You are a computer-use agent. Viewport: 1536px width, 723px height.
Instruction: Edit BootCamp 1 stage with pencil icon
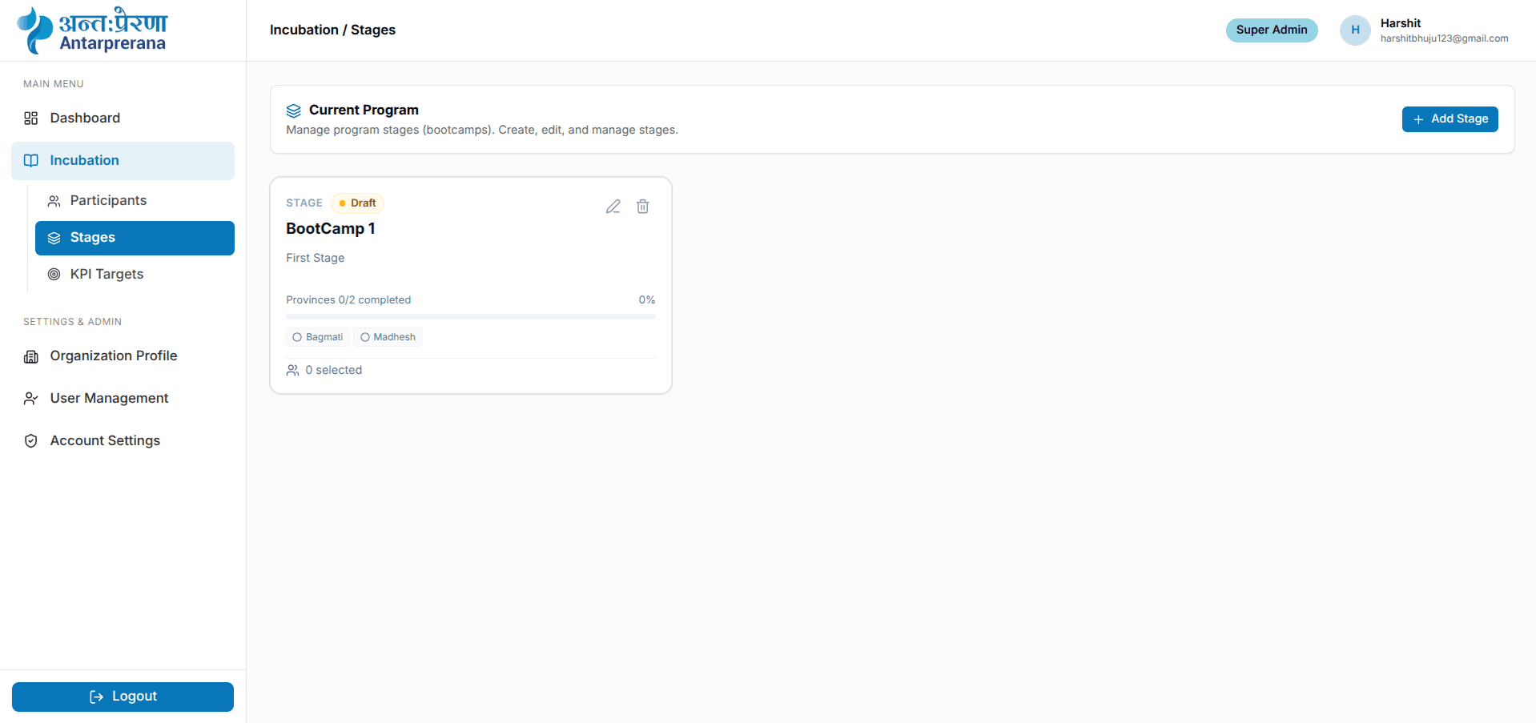[x=613, y=207]
